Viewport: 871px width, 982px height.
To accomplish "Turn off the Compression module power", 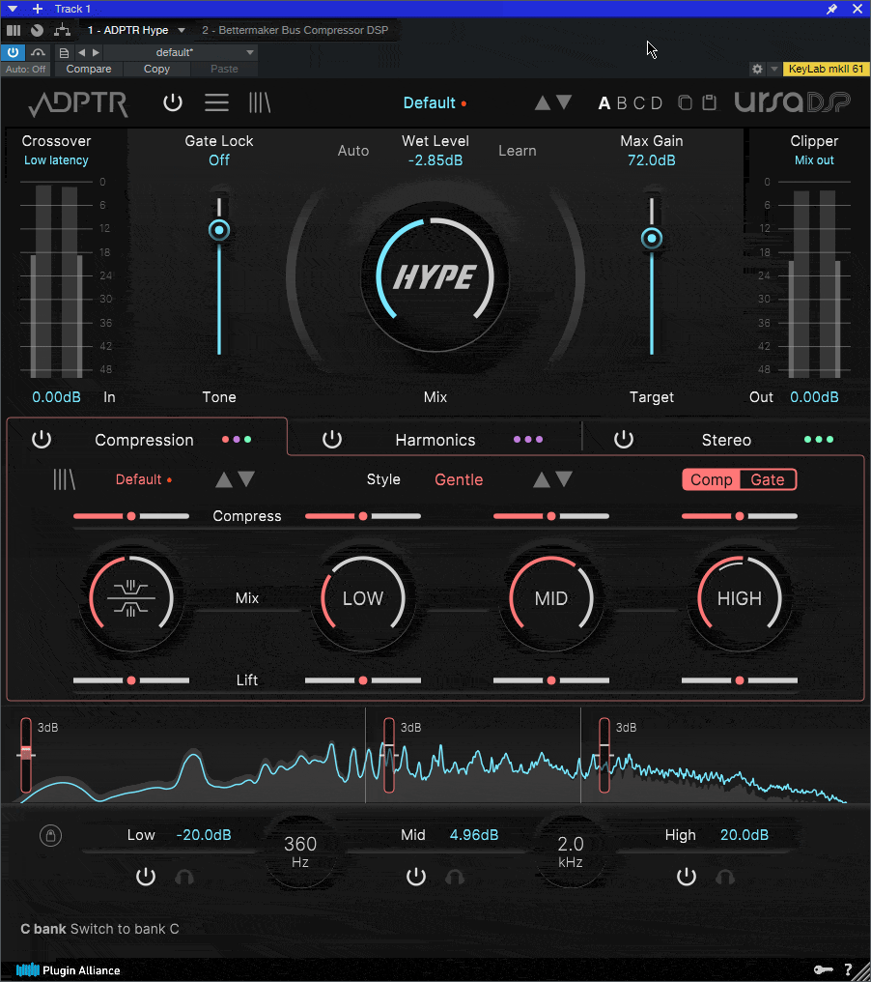I will click(x=42, y=440).
